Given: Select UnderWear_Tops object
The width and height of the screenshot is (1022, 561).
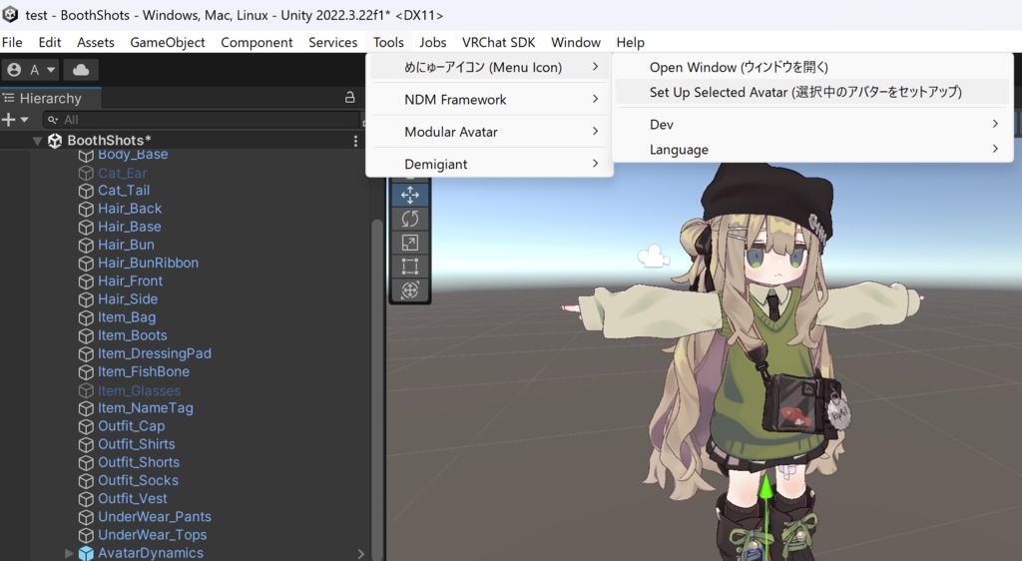Looking at the screenshot, I should 153,536.
